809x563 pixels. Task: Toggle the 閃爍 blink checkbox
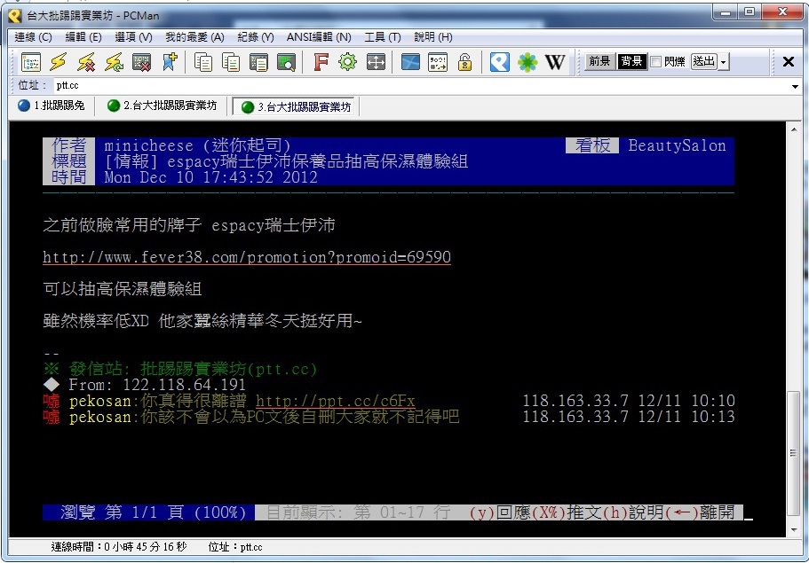[x=655, y=62]
